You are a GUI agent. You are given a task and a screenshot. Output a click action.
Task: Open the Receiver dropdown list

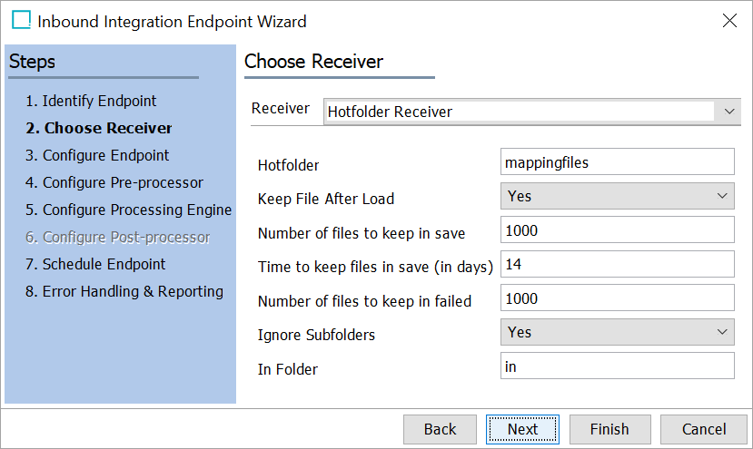tap(532, 112)
